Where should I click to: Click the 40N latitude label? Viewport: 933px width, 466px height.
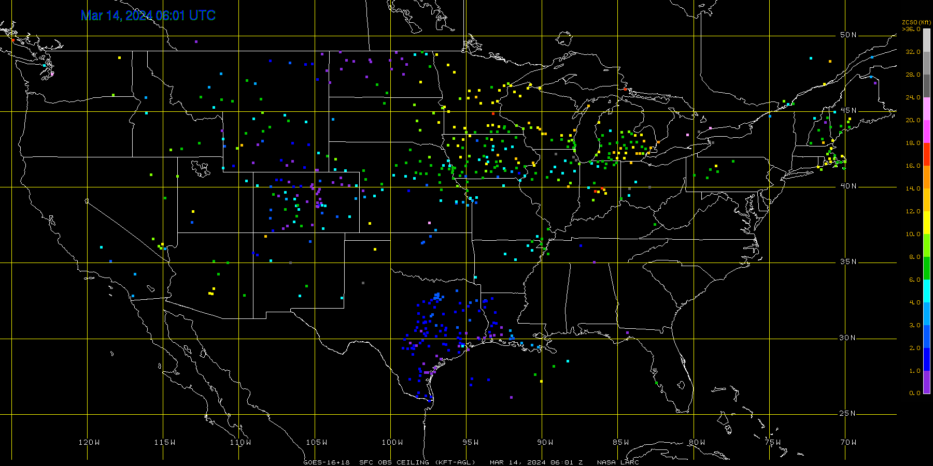[849, 186]
